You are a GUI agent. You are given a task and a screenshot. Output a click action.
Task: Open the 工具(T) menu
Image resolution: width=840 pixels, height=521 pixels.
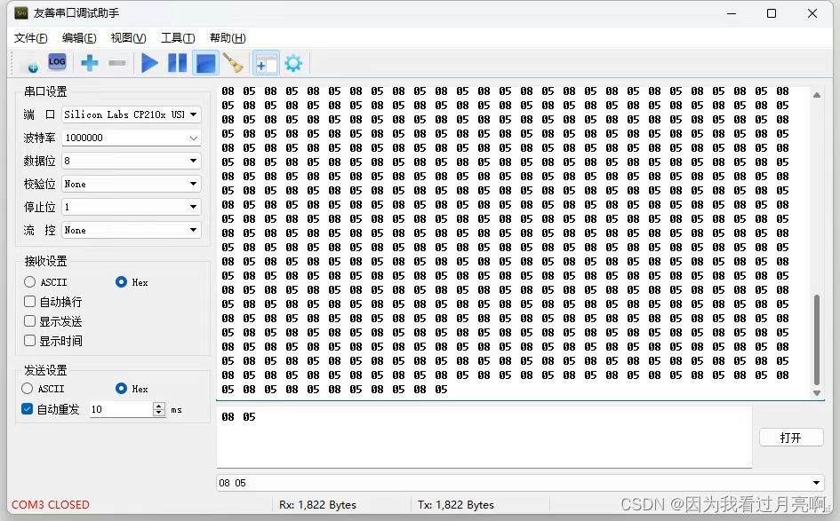tap(178, 38)
